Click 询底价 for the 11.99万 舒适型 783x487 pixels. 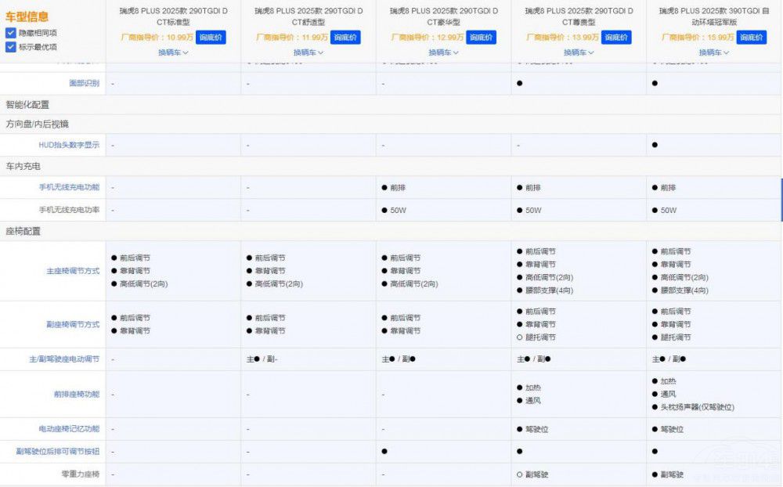[346, 38]
